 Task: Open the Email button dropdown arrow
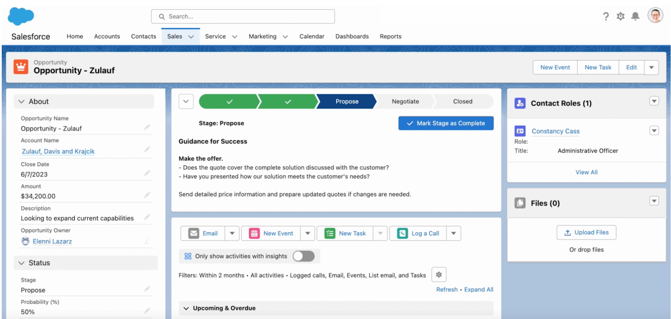coord(232,234)
